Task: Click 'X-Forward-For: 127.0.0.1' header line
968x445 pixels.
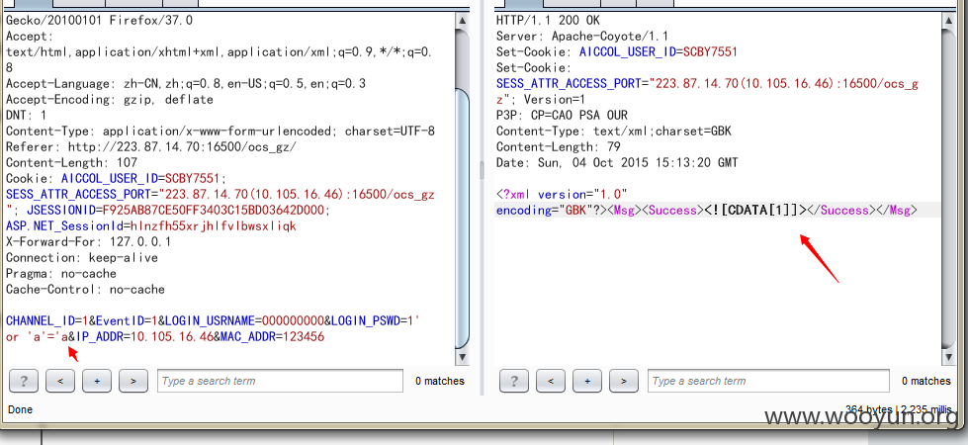Action: click(88, 242)
